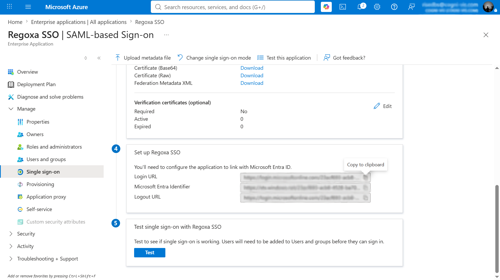
Task: Open Cloud Shell icon
Action: [343, 7]
